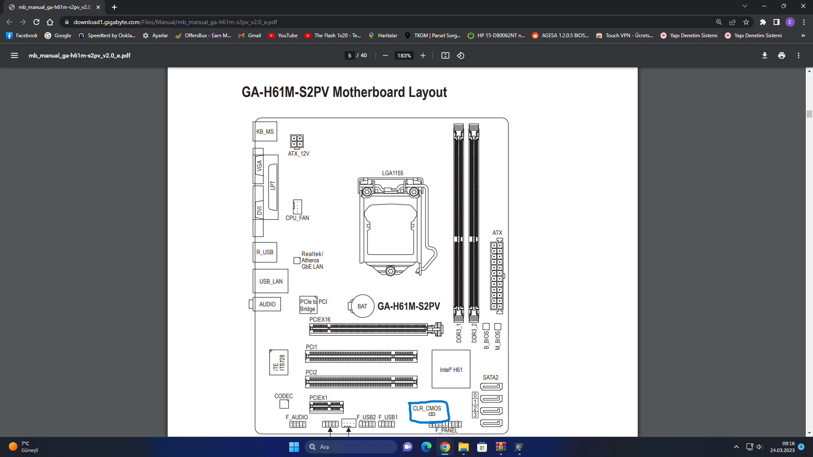813x457 pixels.
Task: Open the Haritalar bookmark
Action: point(383,36)
